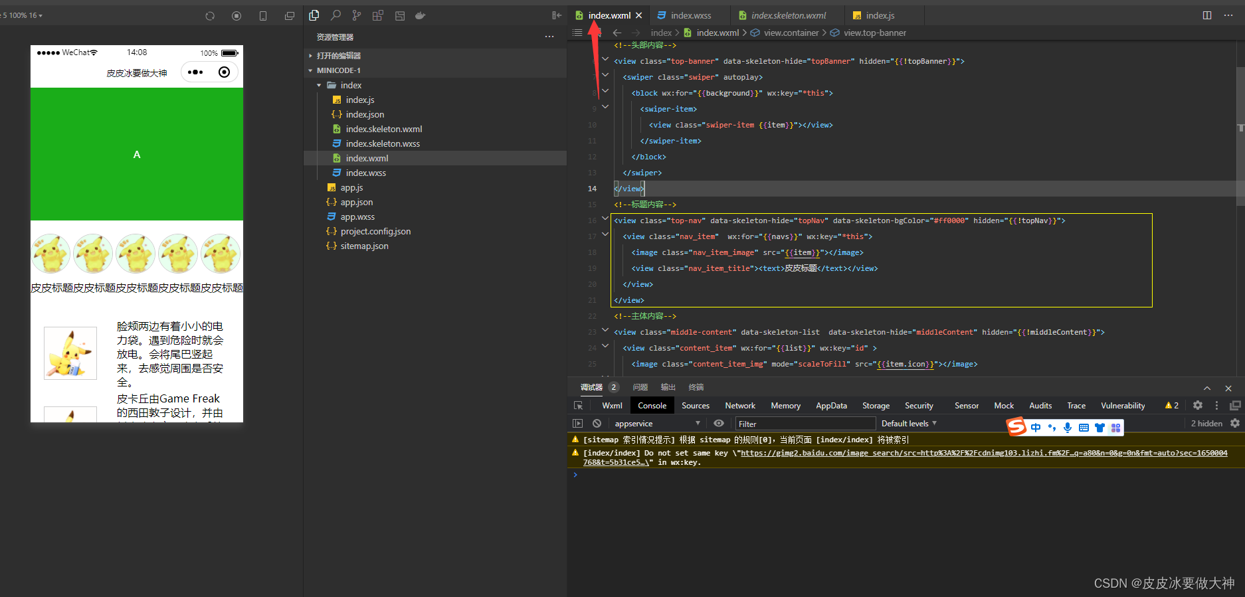The image size is (1245, 597).
Task: Open the simulator zoom 100% dropdown
Action: pos(25,15)
